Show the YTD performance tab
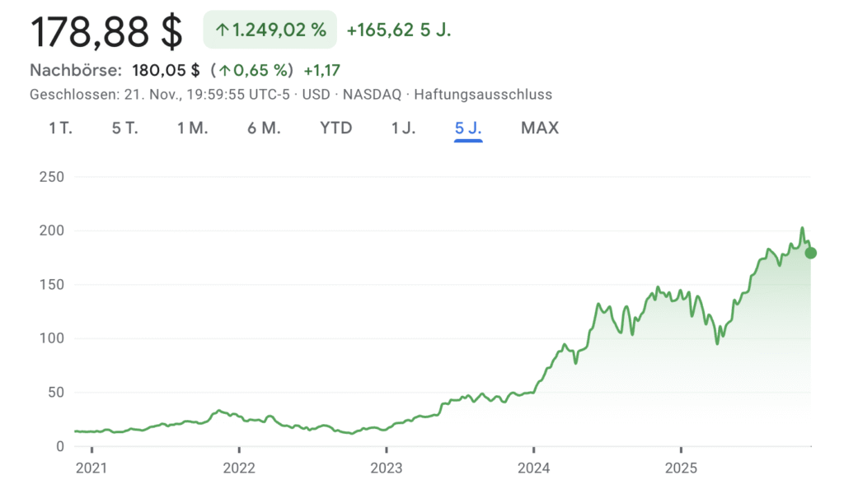 pyautogui.click(x=335, y=128)
